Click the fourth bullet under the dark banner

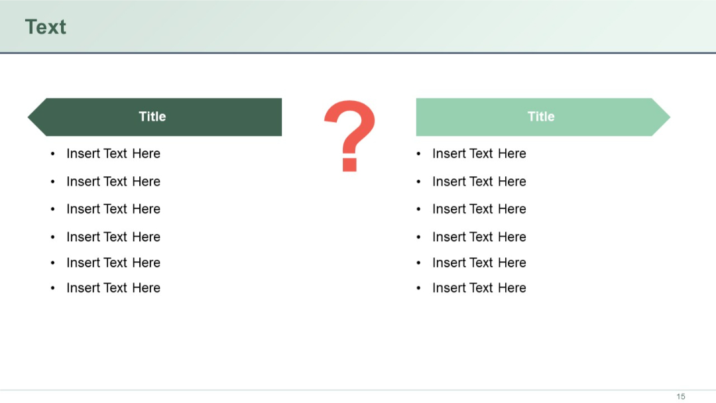click(x=113, y=237)
